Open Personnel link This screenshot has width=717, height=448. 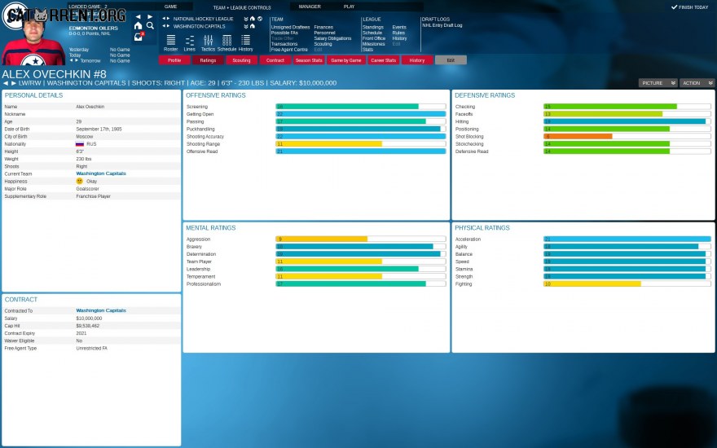click(x=324, y=33)
